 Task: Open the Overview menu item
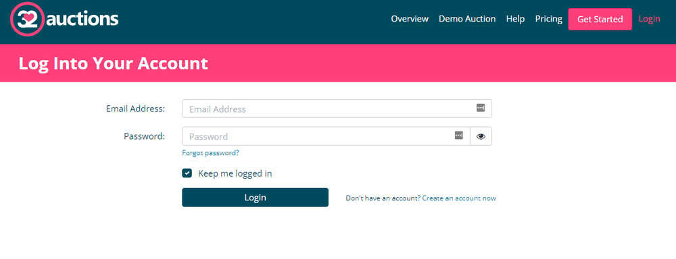pos(410,19)
